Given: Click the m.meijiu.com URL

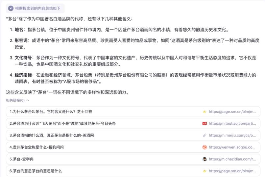Looking at the screenshot, I should 232,135.
